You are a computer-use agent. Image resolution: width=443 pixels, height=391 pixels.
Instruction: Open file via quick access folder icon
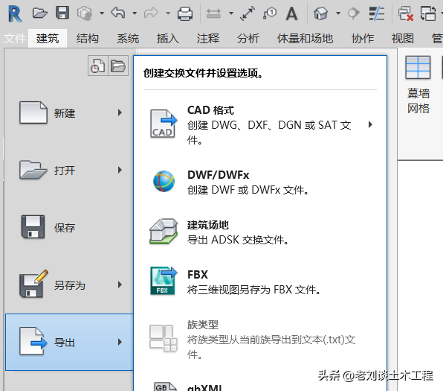coord(39,13)
